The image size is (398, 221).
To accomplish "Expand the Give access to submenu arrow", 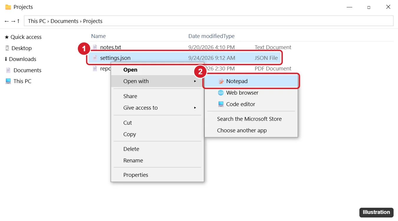I will click(x=195, y=108).
